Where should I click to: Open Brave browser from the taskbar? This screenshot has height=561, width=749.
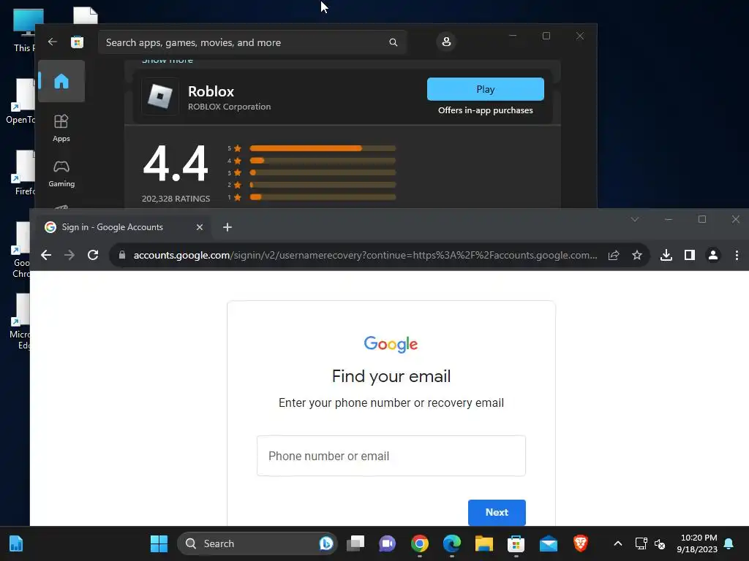[x=580, y=543]
